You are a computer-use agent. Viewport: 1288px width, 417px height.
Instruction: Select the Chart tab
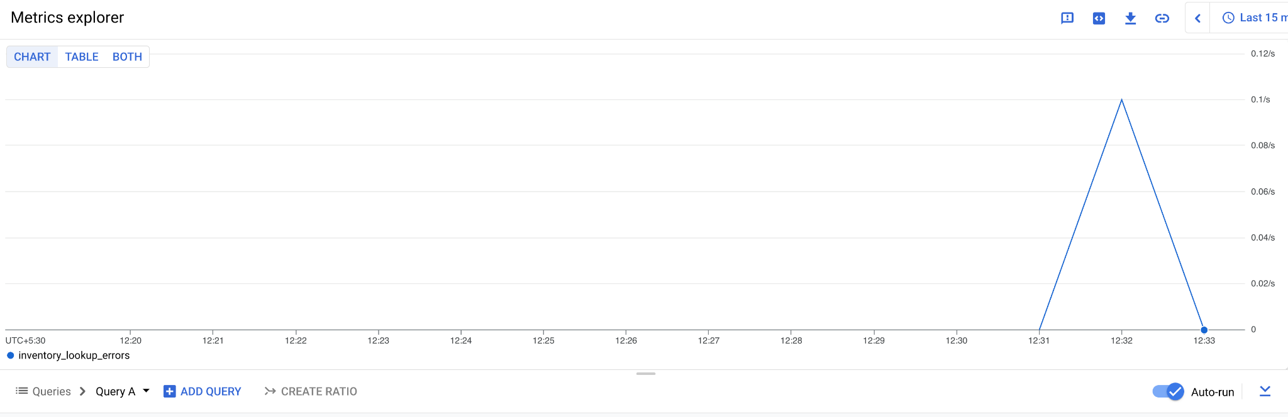pos(32,57)
